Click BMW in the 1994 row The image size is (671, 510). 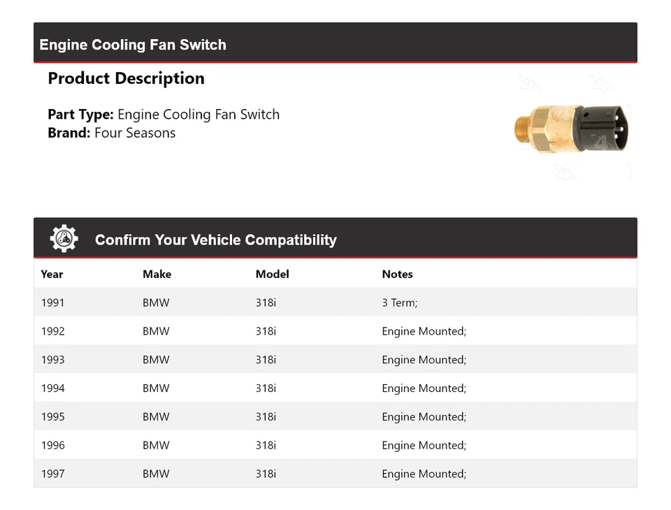156,388
